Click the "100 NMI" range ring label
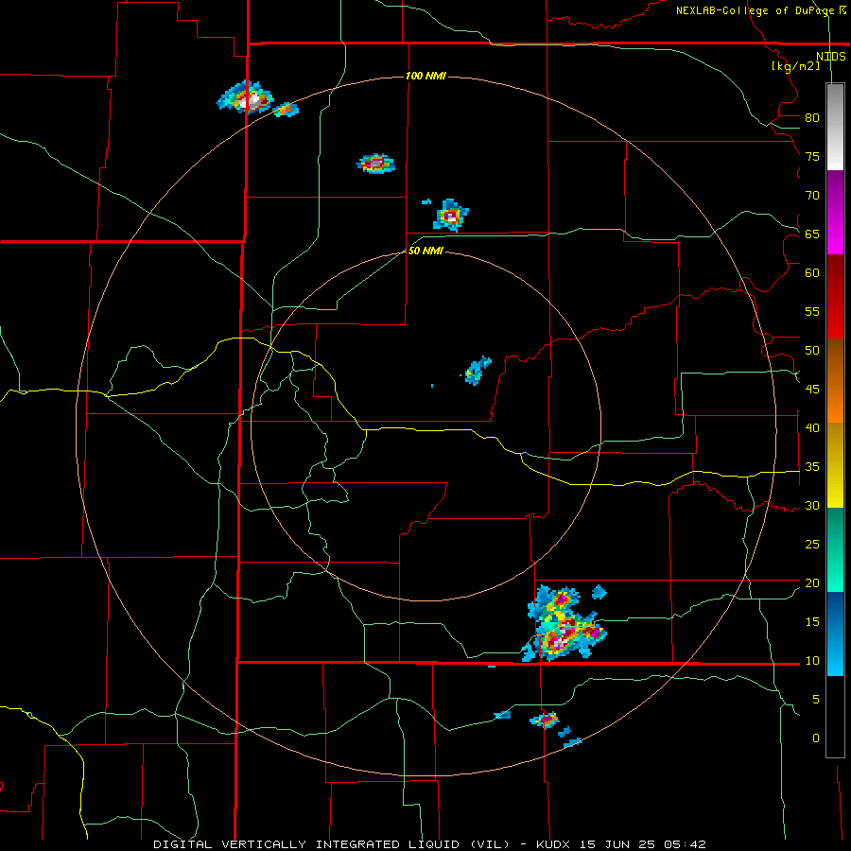This screenshot has height=851, width=851. 426,76
